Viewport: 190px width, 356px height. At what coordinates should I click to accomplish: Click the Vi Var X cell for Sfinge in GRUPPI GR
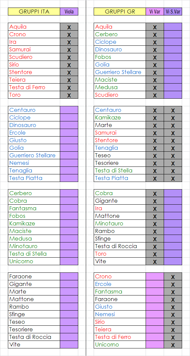click(x=155, y=239)
